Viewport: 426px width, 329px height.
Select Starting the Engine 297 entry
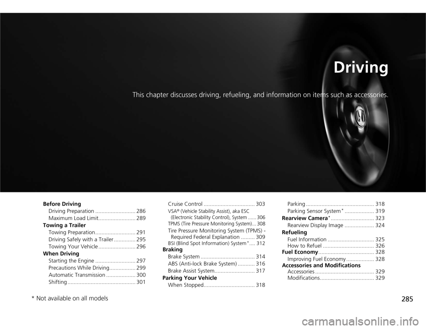[x=97, y=261]
